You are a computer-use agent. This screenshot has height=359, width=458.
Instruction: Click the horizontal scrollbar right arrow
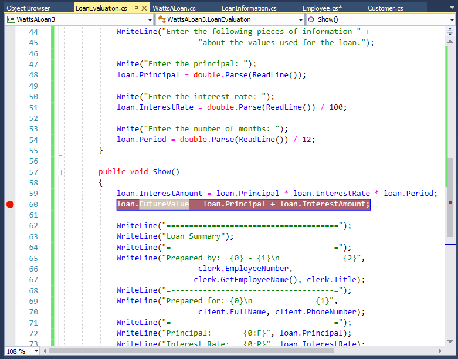[x=440, y=351]
